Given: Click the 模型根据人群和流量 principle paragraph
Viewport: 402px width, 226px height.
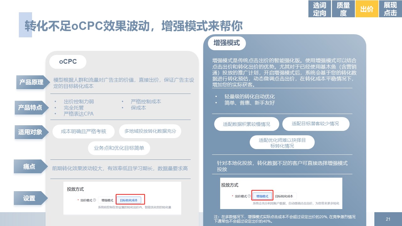Looking at the screenshot, I should coord(124,83).
